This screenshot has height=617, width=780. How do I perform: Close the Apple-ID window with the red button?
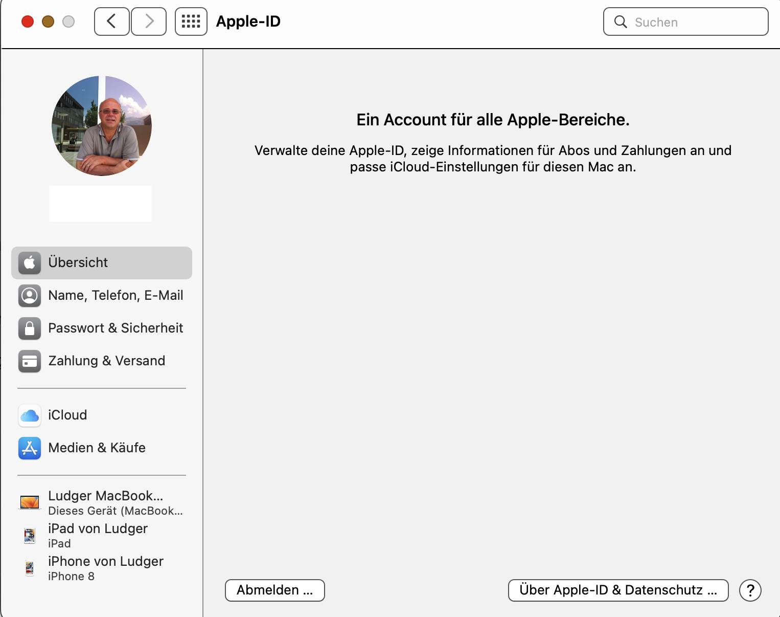(28, 21)
